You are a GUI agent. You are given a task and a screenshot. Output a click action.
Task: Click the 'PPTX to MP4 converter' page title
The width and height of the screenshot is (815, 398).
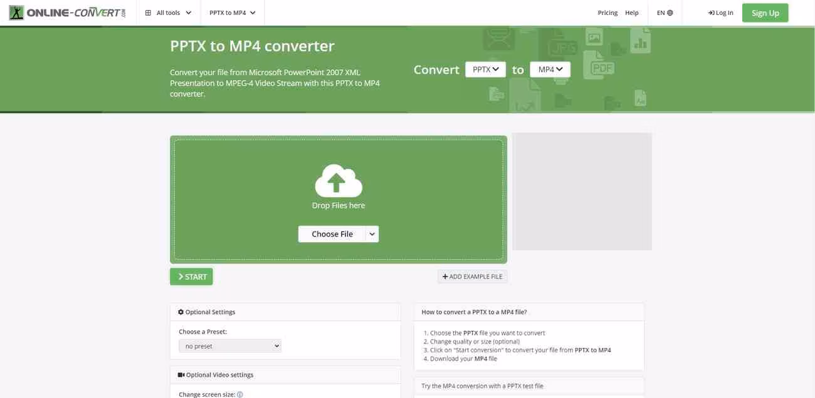(252, 46)
